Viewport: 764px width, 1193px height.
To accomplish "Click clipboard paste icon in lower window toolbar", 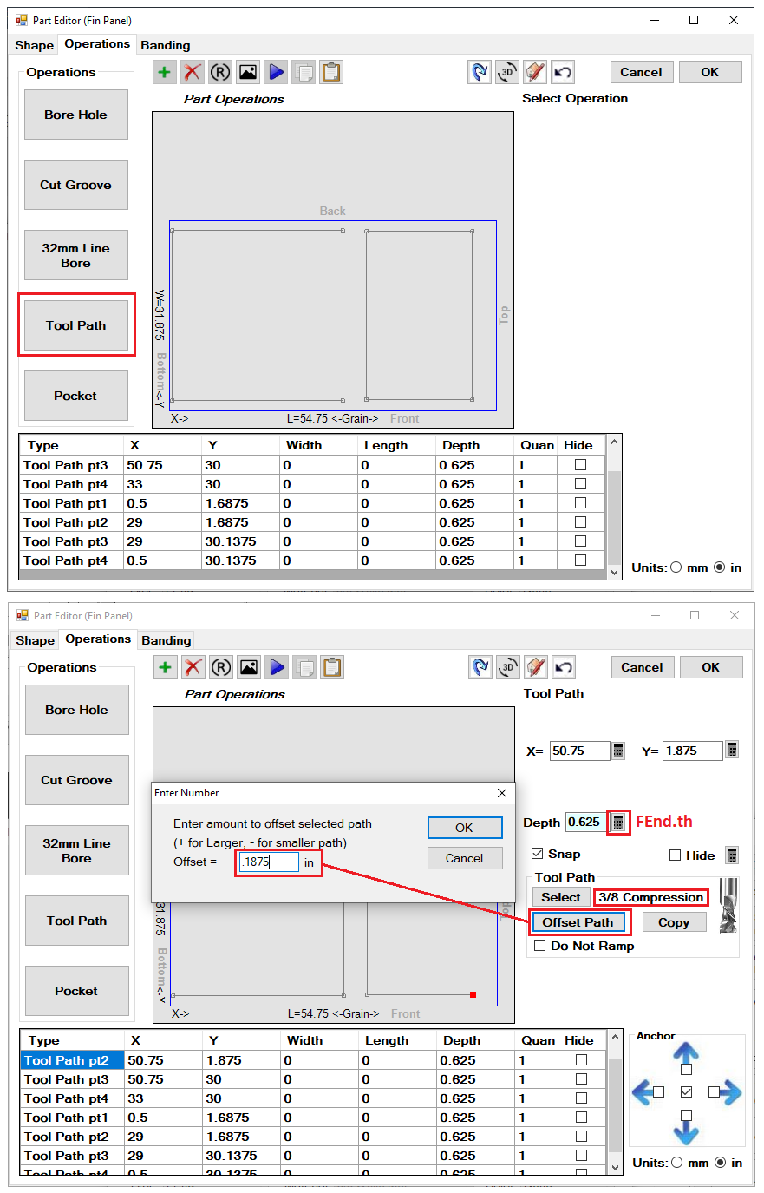I will pos(332,667).
